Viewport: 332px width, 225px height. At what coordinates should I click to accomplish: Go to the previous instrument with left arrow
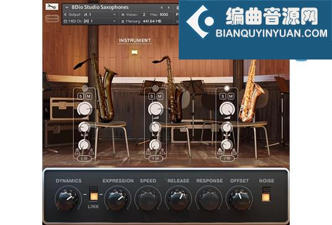click(162, 7)
